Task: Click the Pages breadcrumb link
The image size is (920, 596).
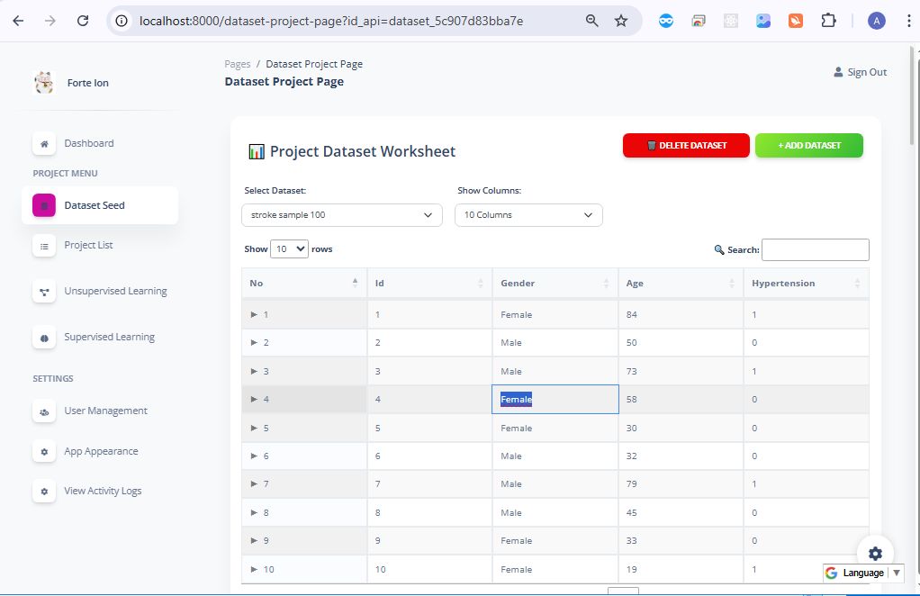Action: pos(238,64)
